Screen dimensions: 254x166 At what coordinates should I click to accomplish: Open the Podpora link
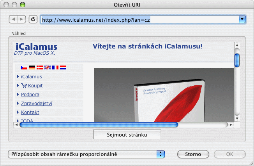(30, 94)
